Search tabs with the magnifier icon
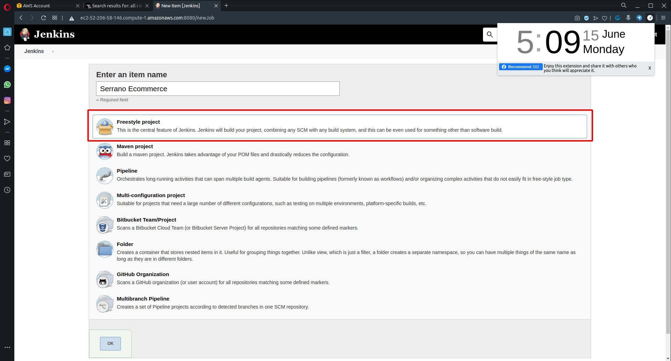671x361 pixels. coord(624,5)
